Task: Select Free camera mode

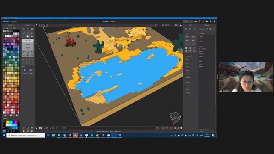Action: [x=162, y=128]
